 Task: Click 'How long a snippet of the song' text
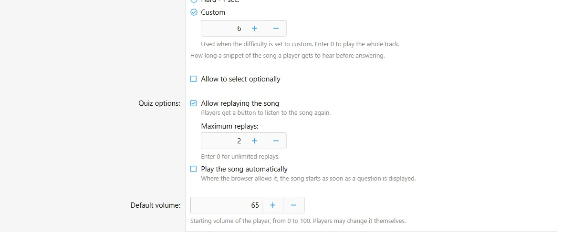tap(288, 56)
